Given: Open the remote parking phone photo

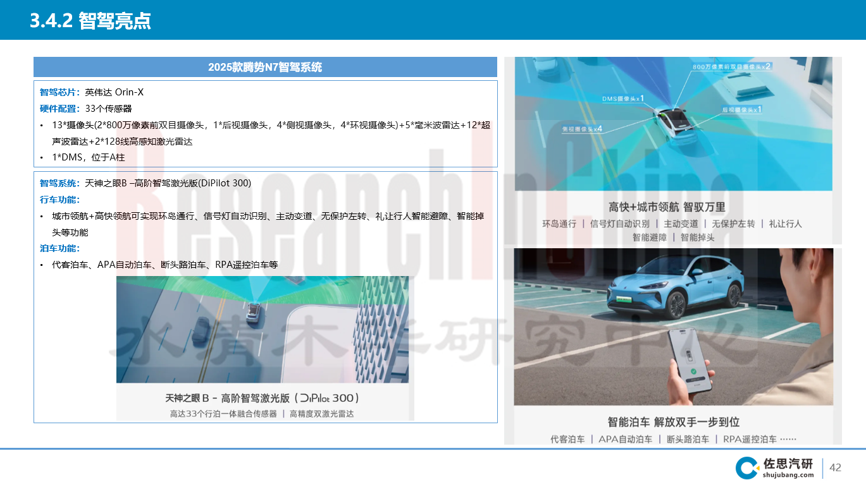Looking at the screenshot, I should (673, 327).
